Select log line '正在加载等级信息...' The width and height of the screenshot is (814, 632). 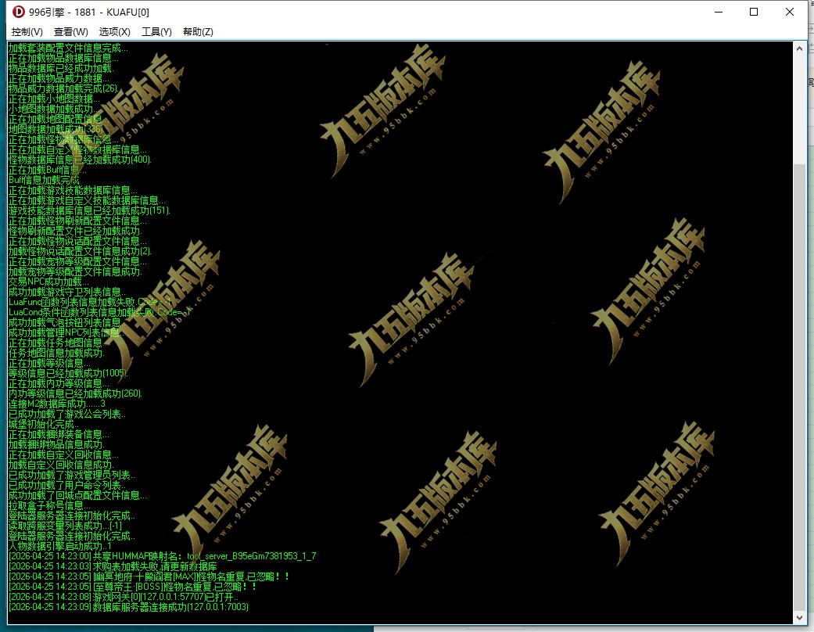[x=49, y=363]
